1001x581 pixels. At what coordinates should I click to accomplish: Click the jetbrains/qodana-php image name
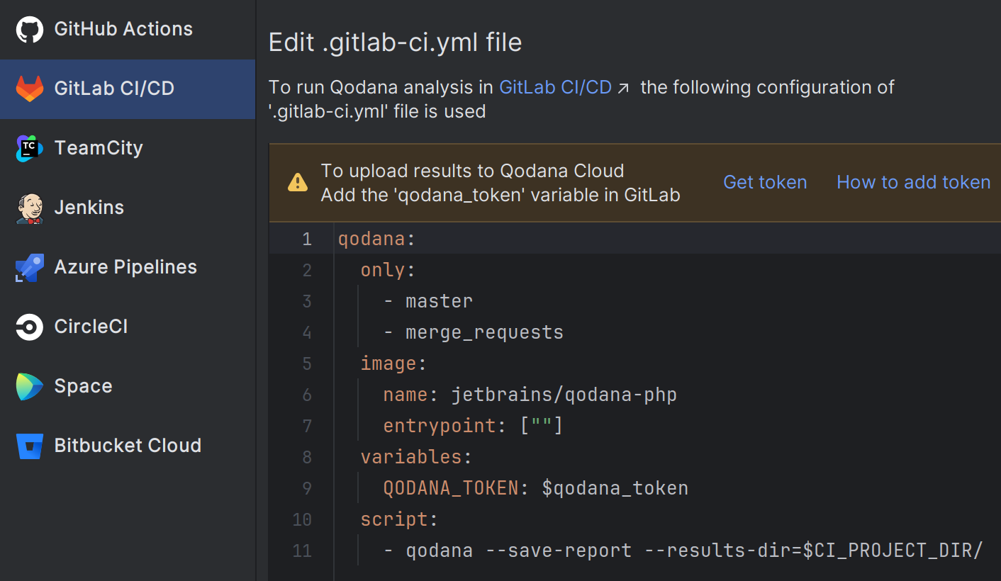564,394
